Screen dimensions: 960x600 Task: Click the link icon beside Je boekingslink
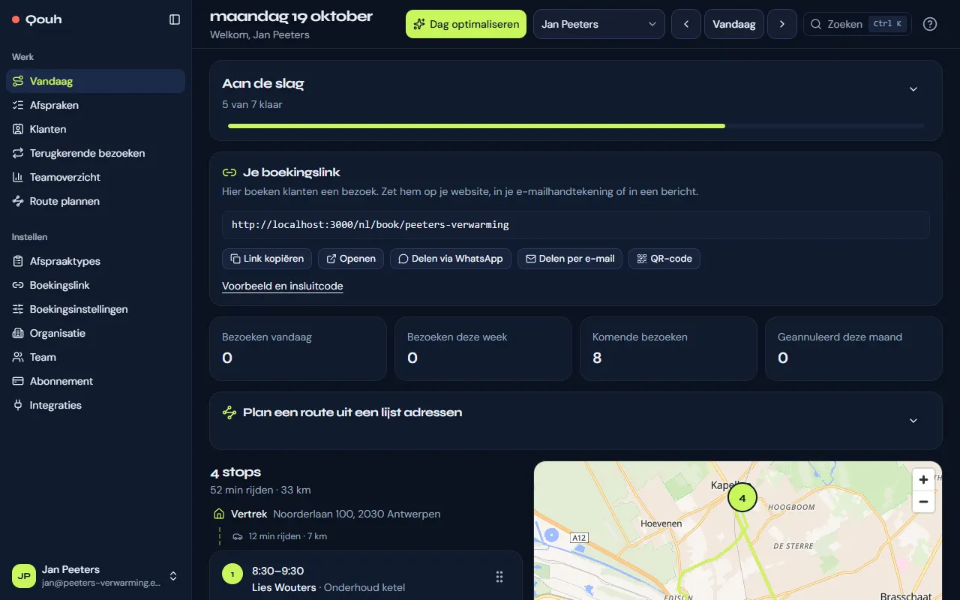pos(229,172)
